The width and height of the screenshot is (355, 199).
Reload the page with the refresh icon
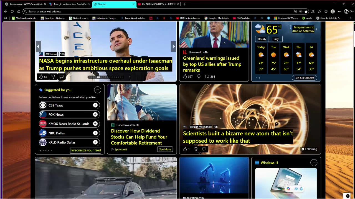point(12,11)
